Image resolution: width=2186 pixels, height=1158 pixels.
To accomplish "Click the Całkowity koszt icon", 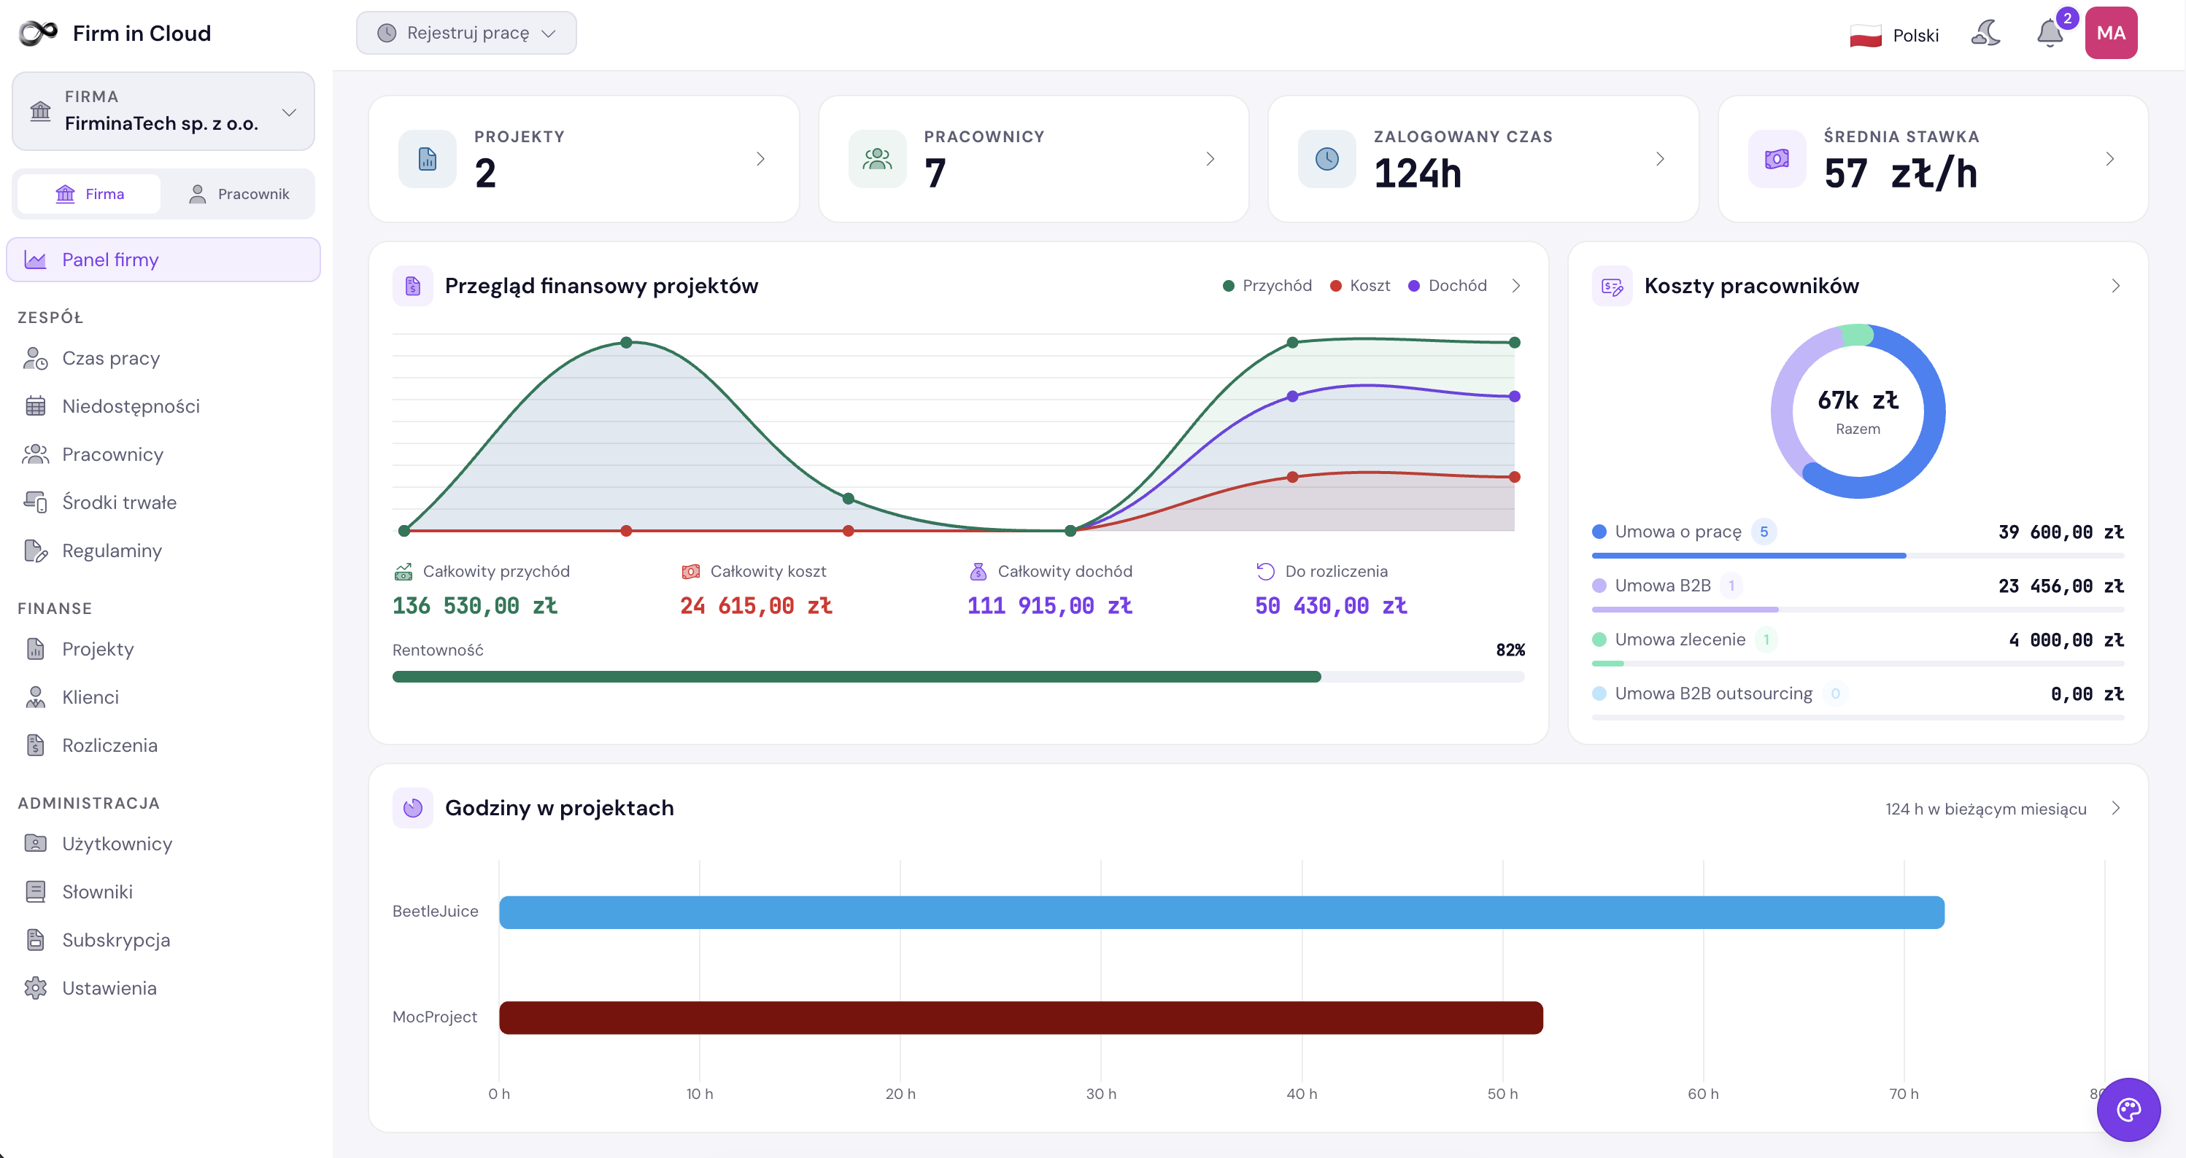I will [x=691, y=572].
